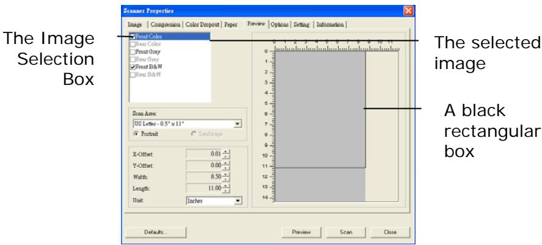Screen dimensions: 542x245
Task: Increase the Y-Offset value with up arrow
Action: (225, 164)
